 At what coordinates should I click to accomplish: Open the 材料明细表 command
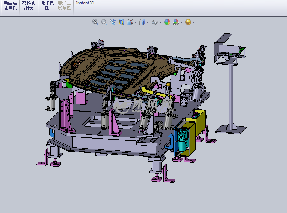coord(29,5)
